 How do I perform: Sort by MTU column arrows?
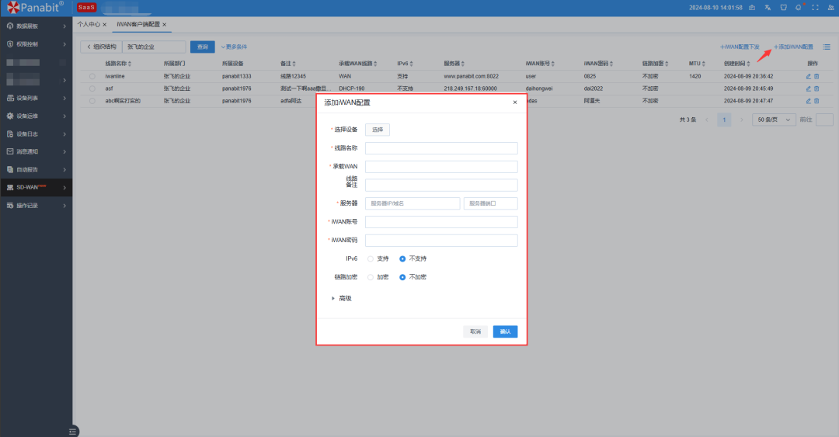[704, 64]
